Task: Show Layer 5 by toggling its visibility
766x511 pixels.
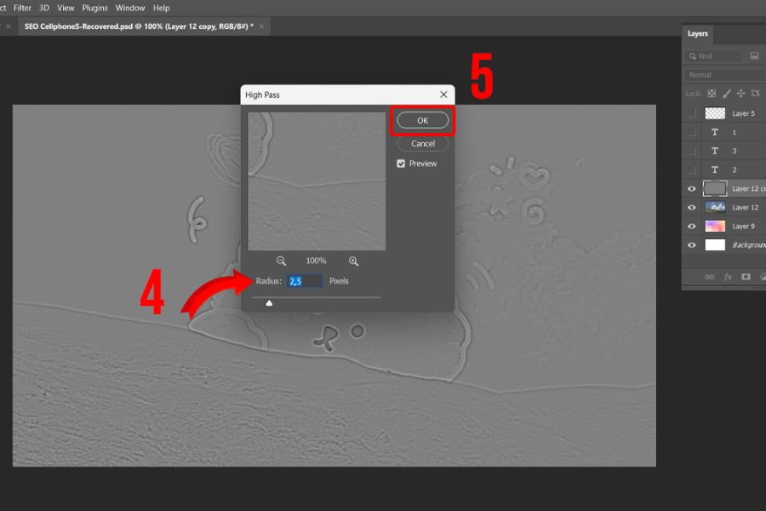Action: coord(691,113)
